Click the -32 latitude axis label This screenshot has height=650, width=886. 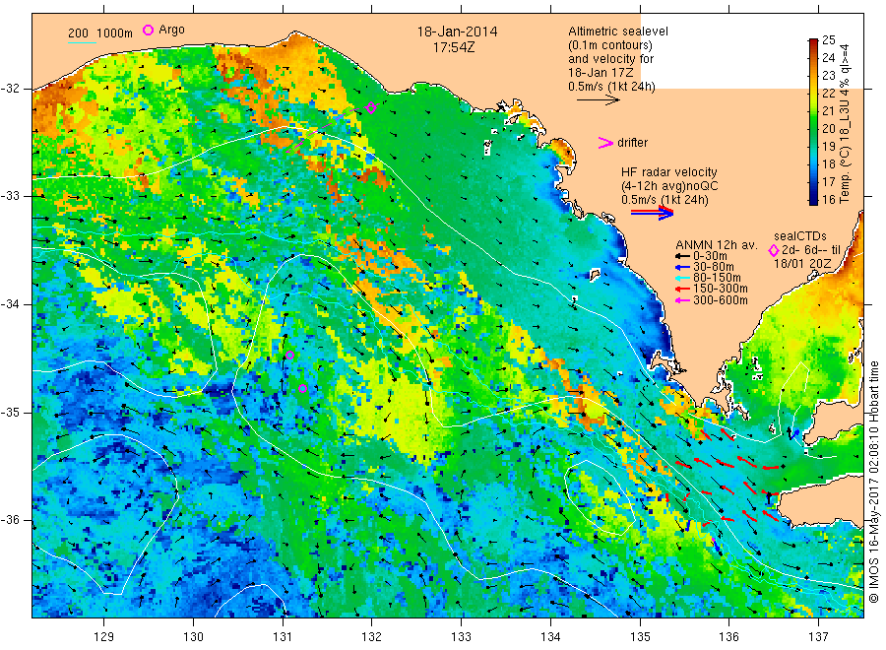pos(12,89)
